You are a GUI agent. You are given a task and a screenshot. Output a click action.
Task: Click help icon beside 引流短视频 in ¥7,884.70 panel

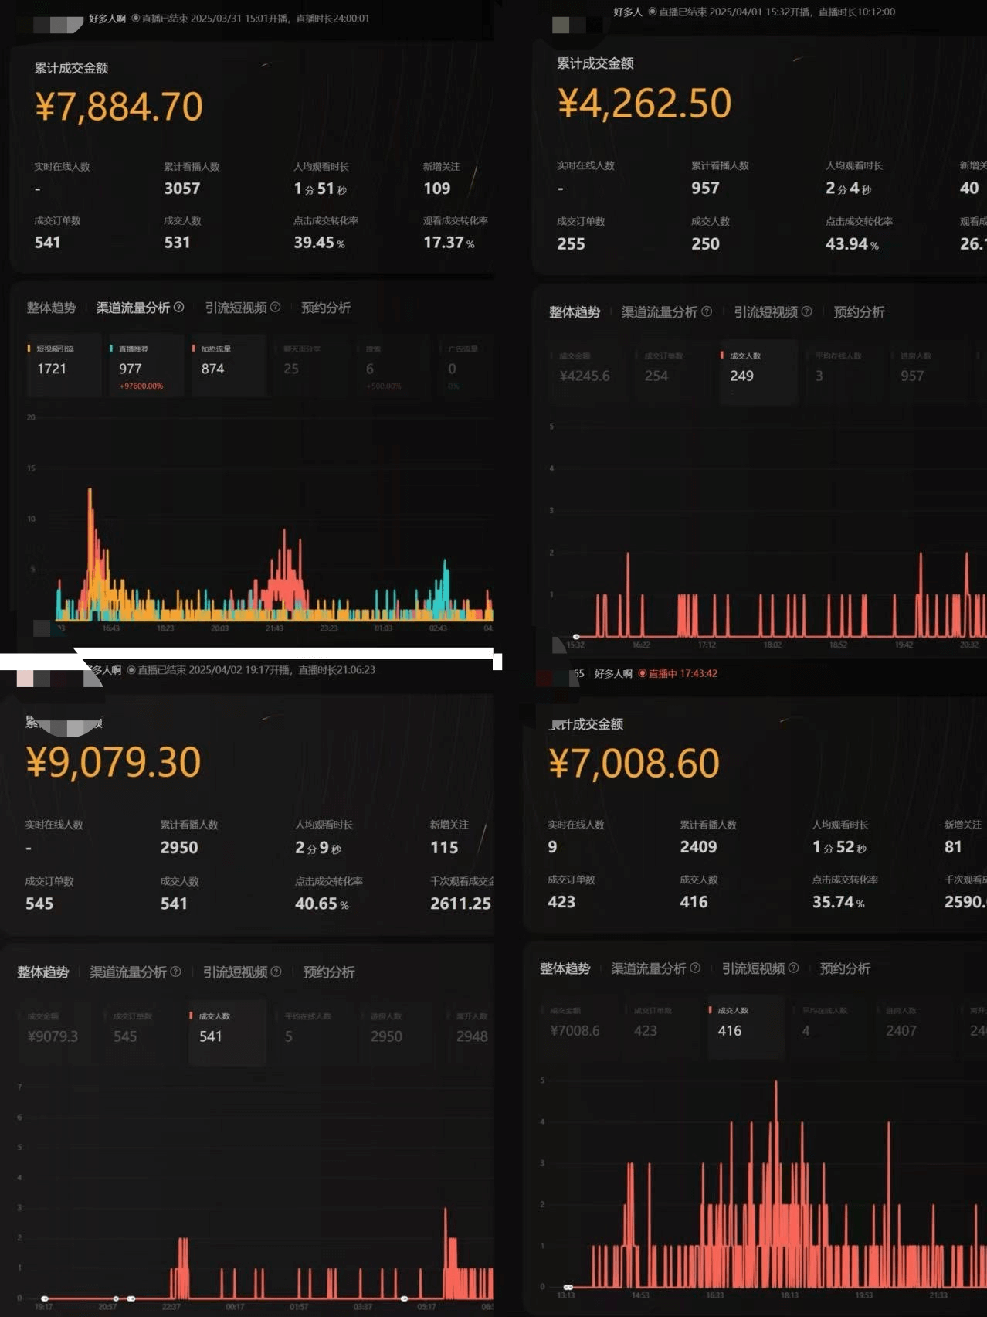pos(276,308)
